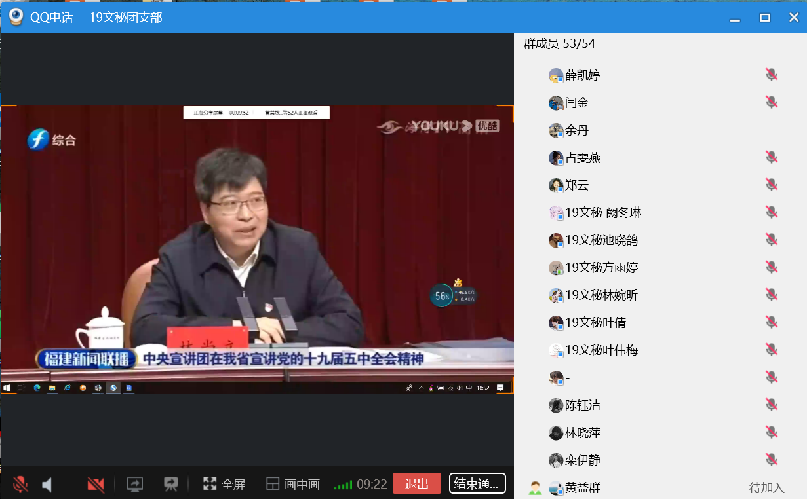This screenshot has width=807, height=499.
Task: Unmute your microphone in the bottom toolbar
Action: coord(20,485)
